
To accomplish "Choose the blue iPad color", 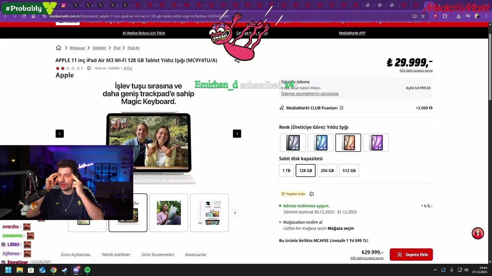I will pos(321,143).
